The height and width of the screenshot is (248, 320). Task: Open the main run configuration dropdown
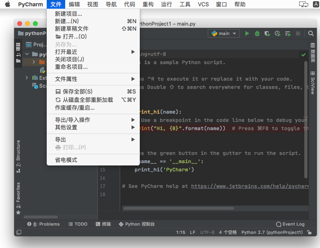coord(224,33)
